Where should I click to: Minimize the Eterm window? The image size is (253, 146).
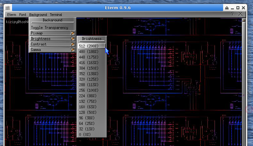(232, 8)
